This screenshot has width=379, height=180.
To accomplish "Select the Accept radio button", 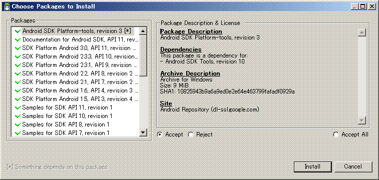I will [x=160, y=134].
